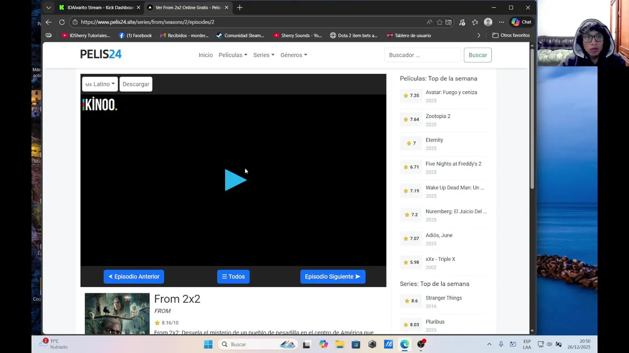
Task: Open the Comunidad Steam bookmark
Action: click(240, 35)
